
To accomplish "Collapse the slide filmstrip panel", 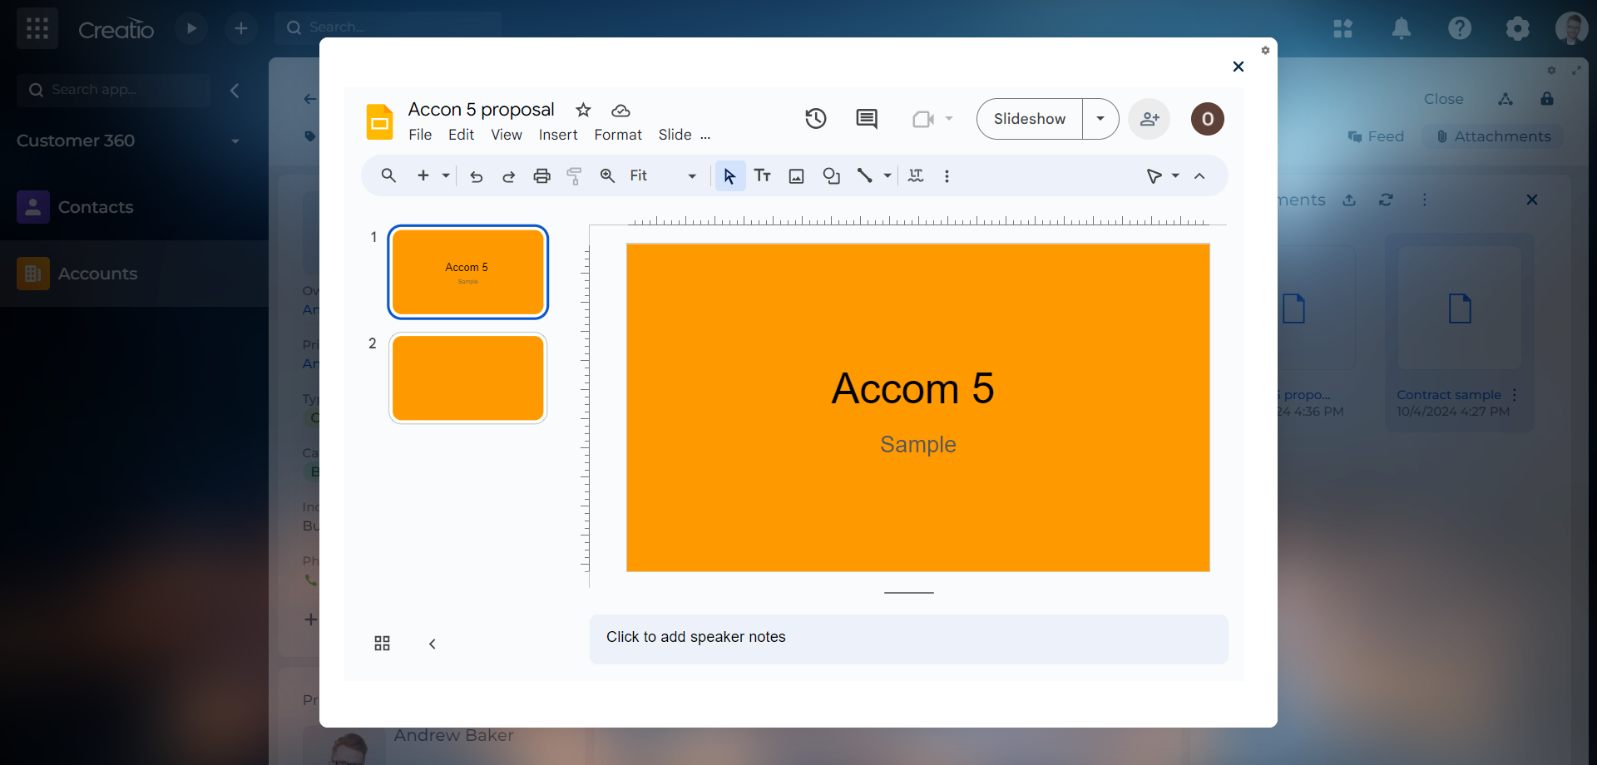I will [x=433, y=644].
